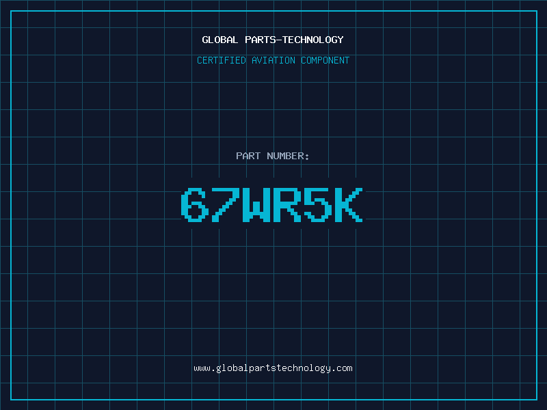Select the letter R in the part number

pos(288,205)
